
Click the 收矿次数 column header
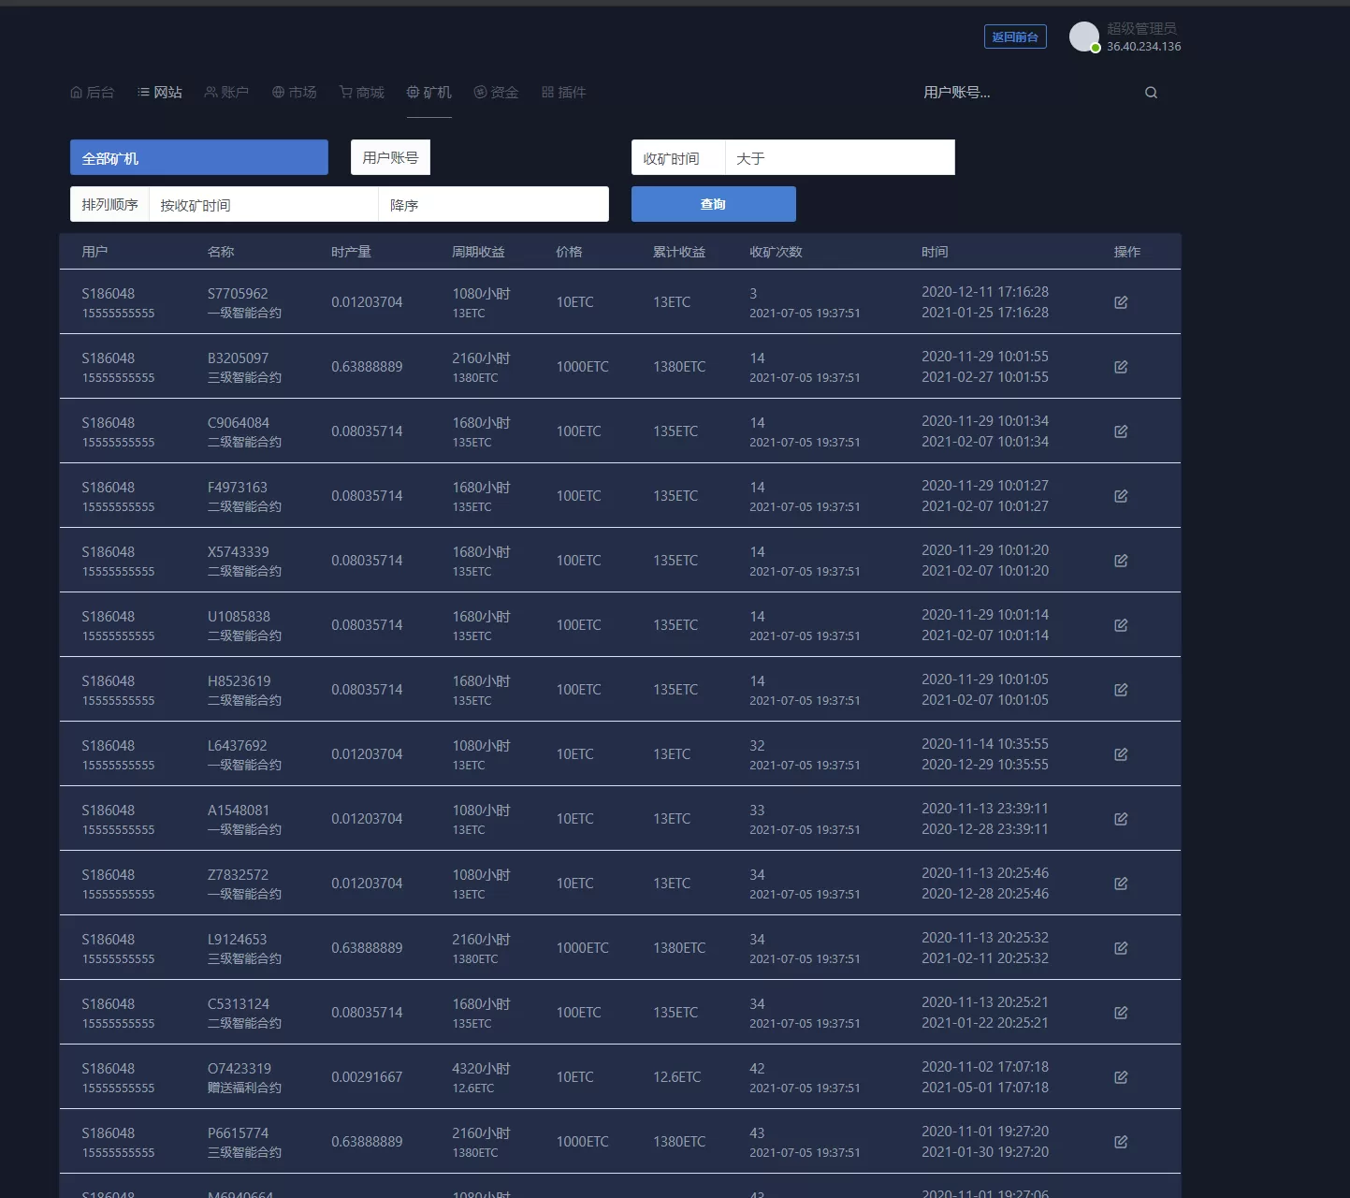point(776,252)
